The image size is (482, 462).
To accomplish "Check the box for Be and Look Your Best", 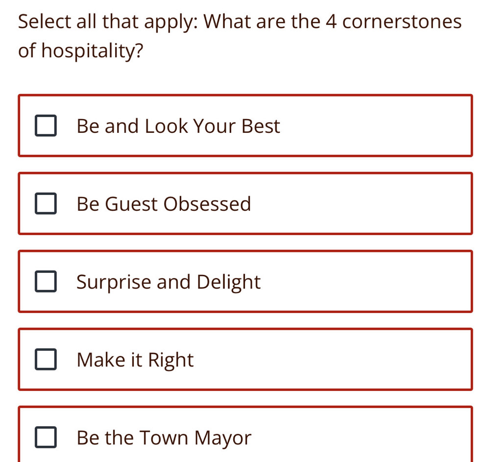I will coord(46,126).
